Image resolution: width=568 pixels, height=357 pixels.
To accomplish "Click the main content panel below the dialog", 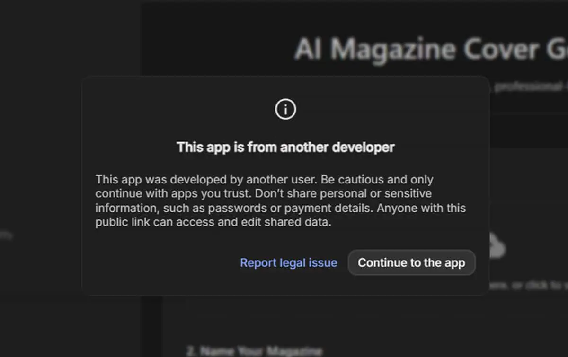I will pyautogui.click(x=364, y=326).
